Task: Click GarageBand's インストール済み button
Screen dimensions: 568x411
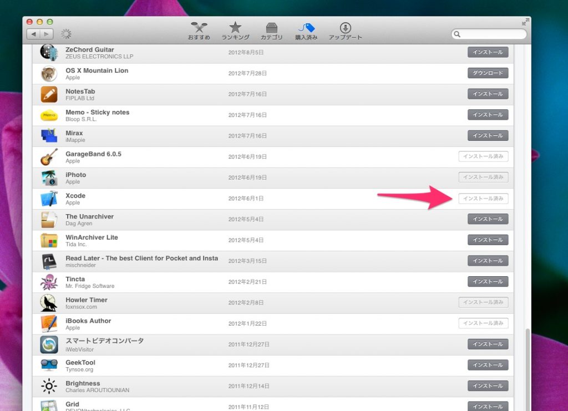Action: point(483,156)
